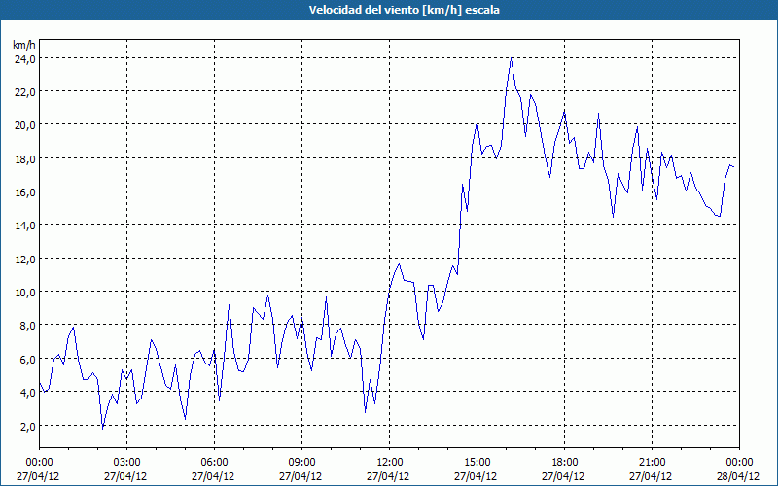778x486 pixels.
Task: Click the 06:00 time axis label
Action: click(x=214, y=463)
